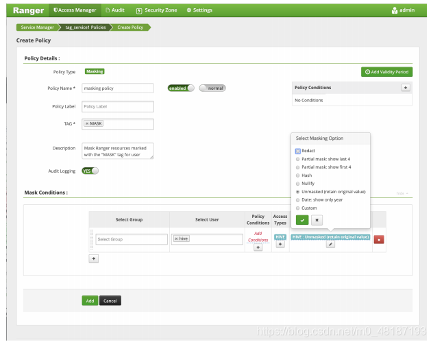The height and width of the screenshot is (344, 433).
Task: Click the HIVE access type label
Action: point(280,237)
